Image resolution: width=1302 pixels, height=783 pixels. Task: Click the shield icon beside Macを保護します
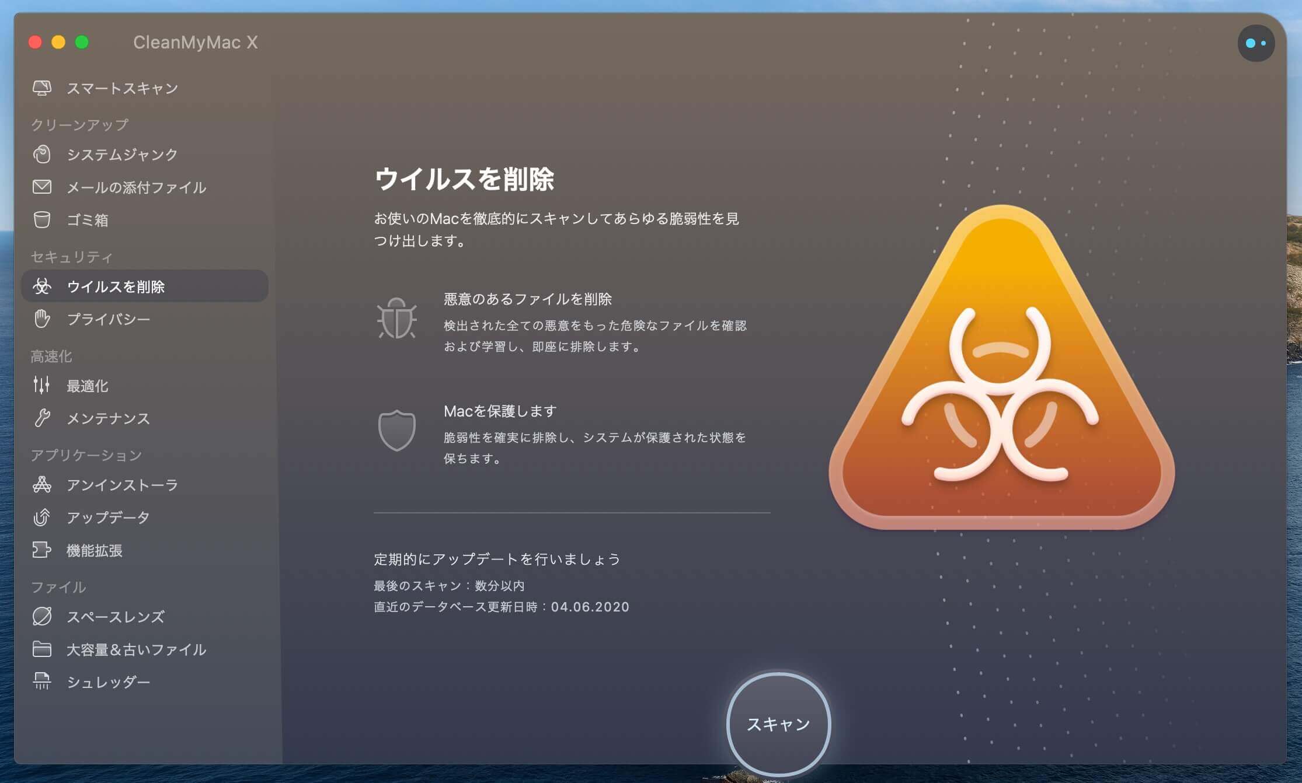tap(396, 431)
